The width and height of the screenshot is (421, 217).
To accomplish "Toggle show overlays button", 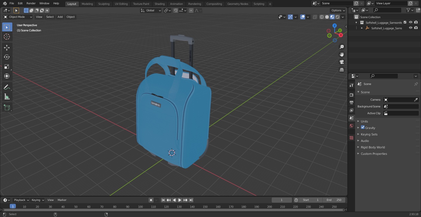I will tap(303, 17).
